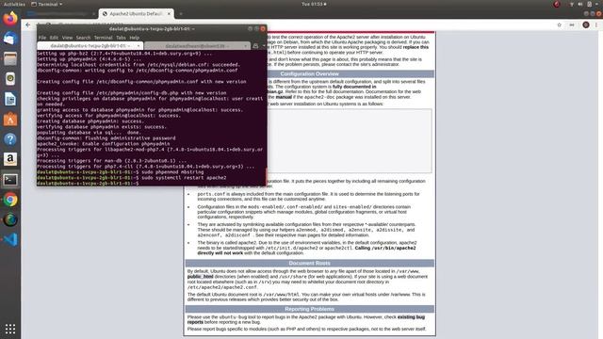The image size is (603, 339).
Task: Launch Visual Studio Code from dock
Action: [x=10, y=240]
